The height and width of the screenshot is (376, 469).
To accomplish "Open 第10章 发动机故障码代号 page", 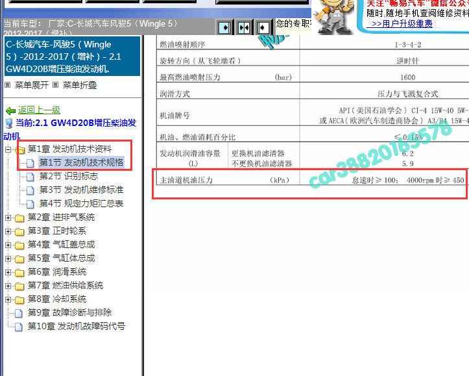I will [x=77, y=326].
